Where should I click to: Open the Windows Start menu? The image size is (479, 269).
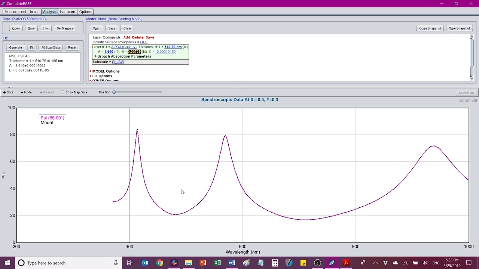click(7, 263)
